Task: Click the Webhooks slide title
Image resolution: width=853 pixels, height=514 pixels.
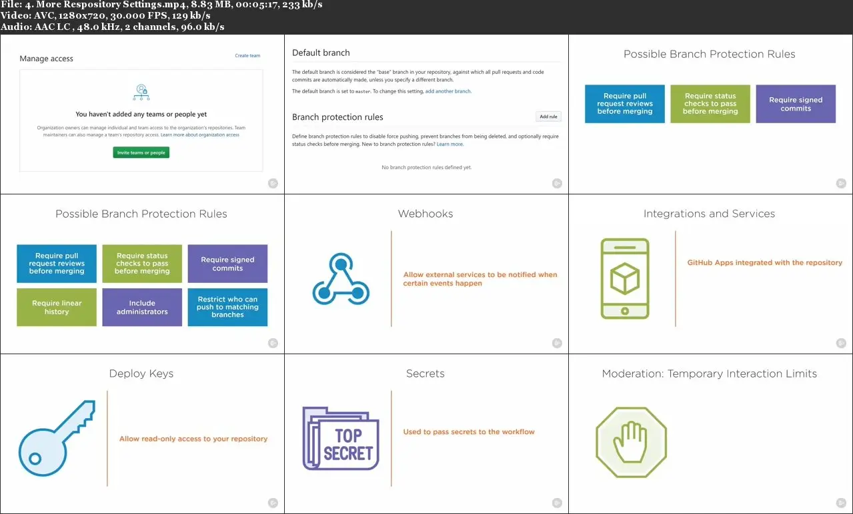Action: pyautogui.click(x=425, y=214)
